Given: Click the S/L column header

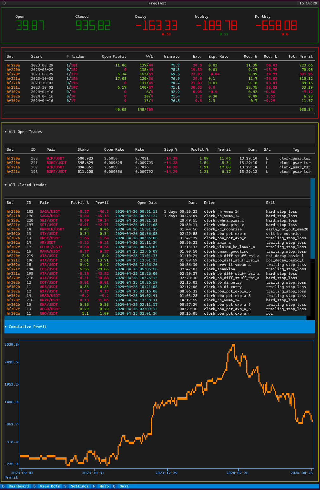Looking at the screenshot, I should 267,149.
